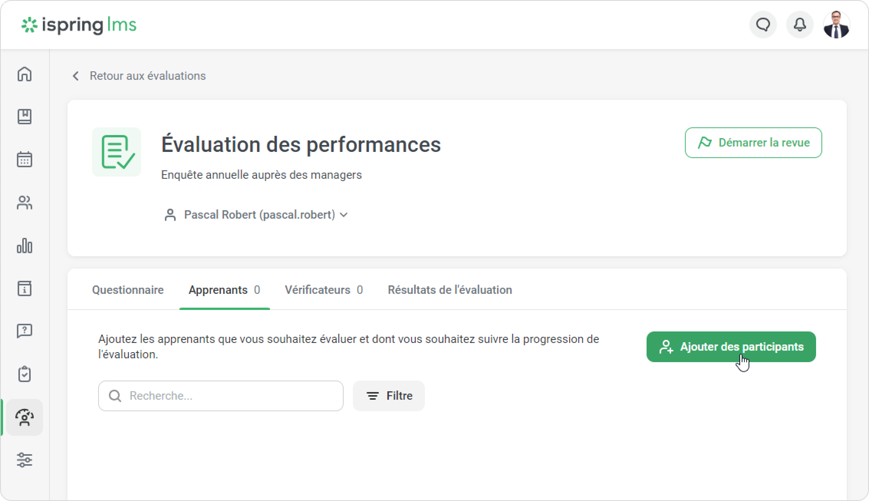Screen dimensions: 869x501
Task: Click Ajouter des participants button
Action: (x=731, y=347)
